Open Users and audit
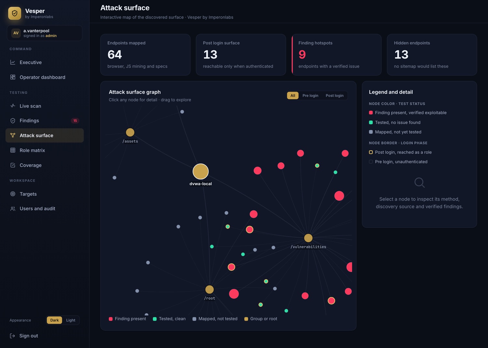Viewport: 488px width, 348px height. 45,209
